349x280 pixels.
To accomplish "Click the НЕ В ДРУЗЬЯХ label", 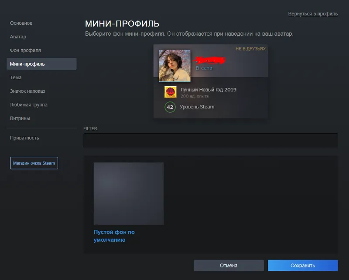I will tap(250, 49).
